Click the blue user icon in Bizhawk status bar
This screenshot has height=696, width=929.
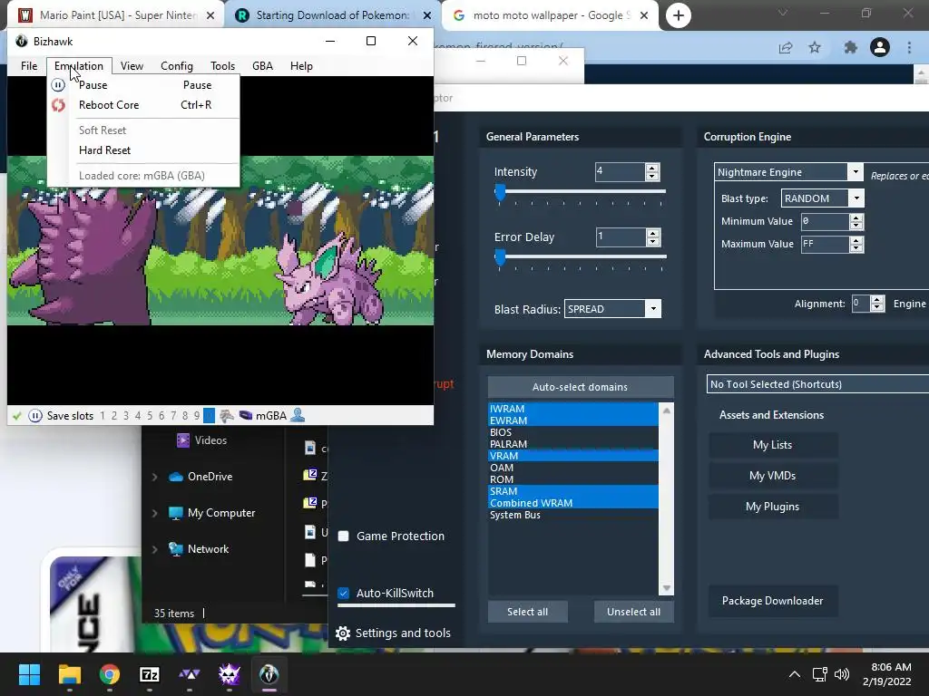298,415
